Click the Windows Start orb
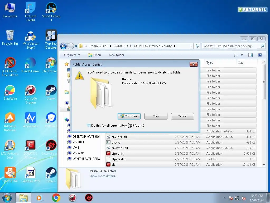The height and width of the screenshot is (203, 270). [x=7, y=198]
